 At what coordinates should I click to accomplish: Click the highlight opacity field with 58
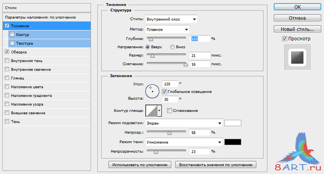click(x=200, y=133)
